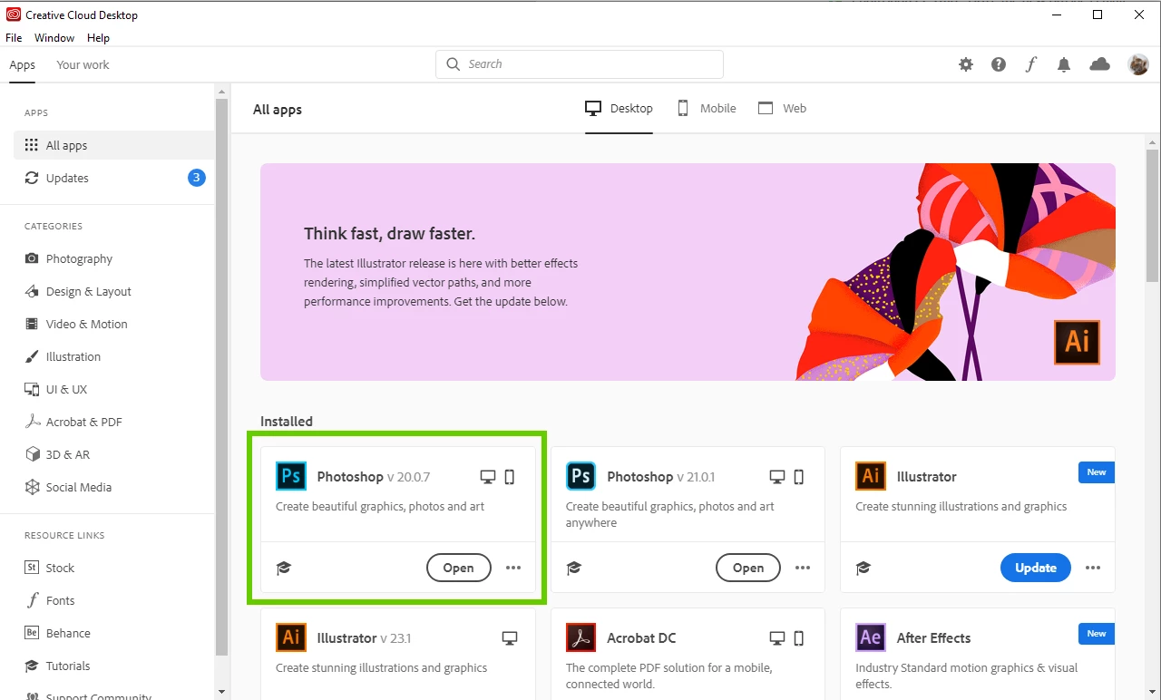Viewport: 1161px width, 700px height.
Task: Open the File menu
Action: click(x=14, y=38)
